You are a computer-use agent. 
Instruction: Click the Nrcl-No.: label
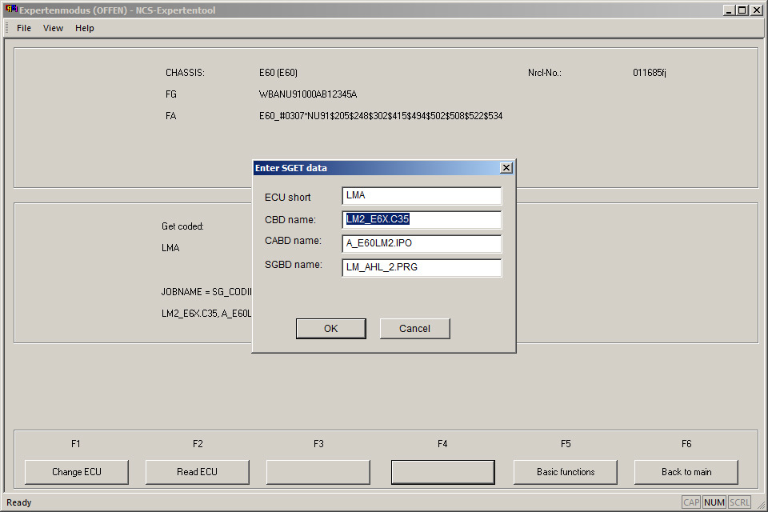545,73
